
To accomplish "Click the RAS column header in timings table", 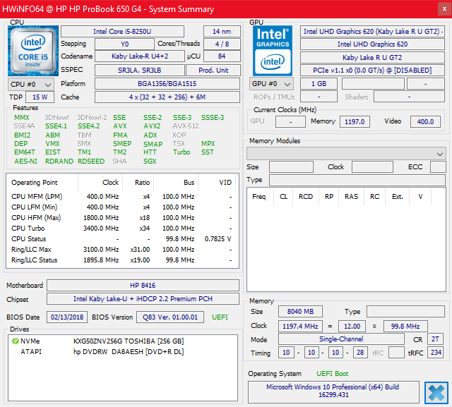I will (x=351, y=197).
